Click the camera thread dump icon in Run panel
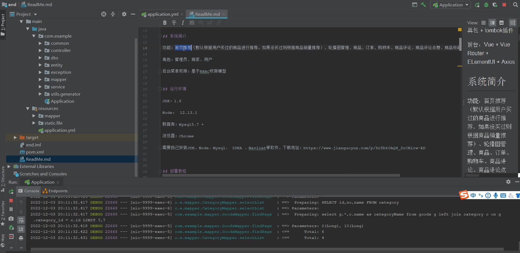This screenshot has width=520, height=253. pos(11,218)
